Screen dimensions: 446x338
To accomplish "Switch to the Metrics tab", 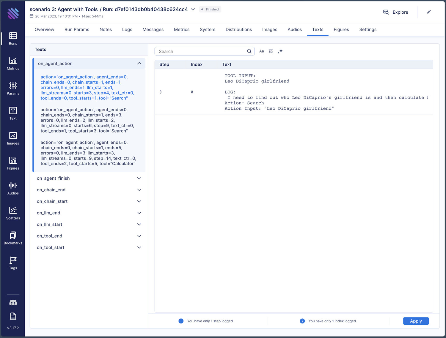I will (182, 29).
